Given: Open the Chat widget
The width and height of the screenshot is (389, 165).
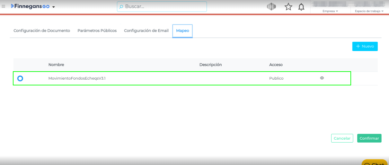Looking at the screenshot, I should [x=375, y=163].
